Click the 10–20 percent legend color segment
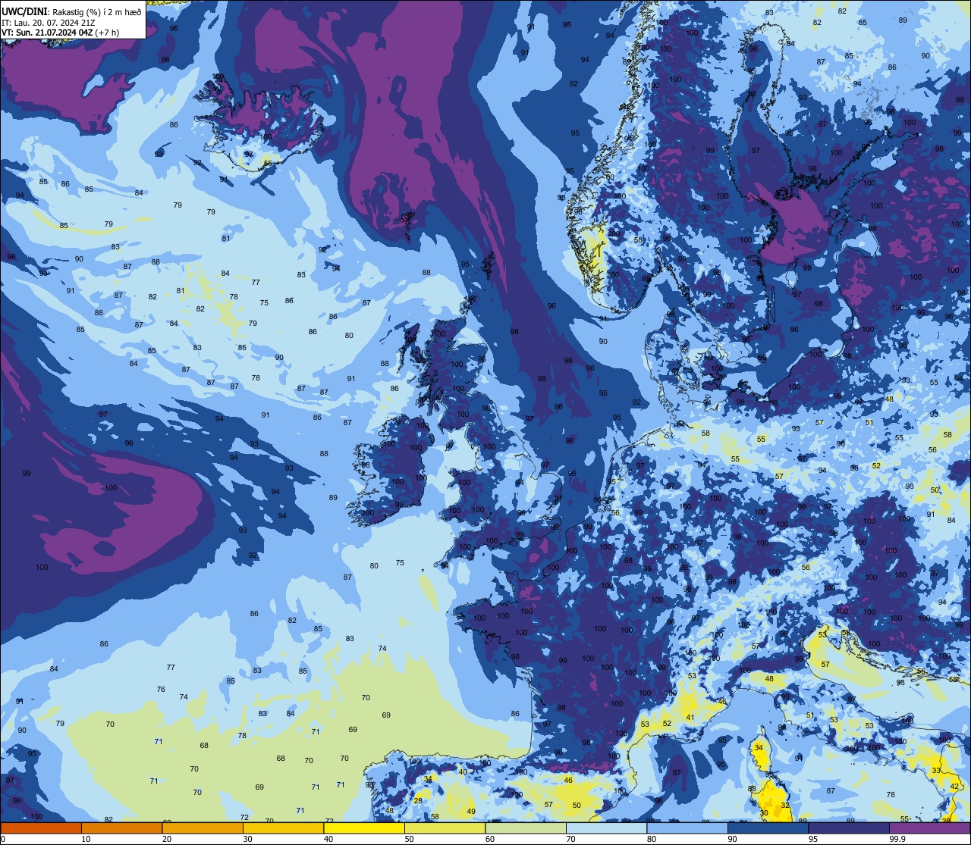The width and height of the screenshot is (971, 845). click(121, 828)
